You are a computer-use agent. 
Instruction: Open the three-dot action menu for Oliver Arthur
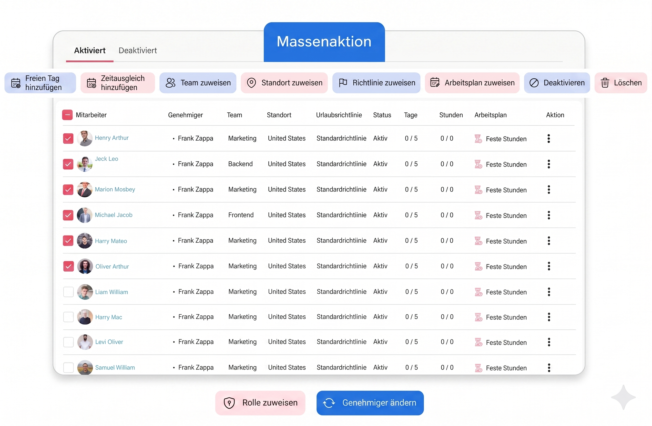point(549,266)
